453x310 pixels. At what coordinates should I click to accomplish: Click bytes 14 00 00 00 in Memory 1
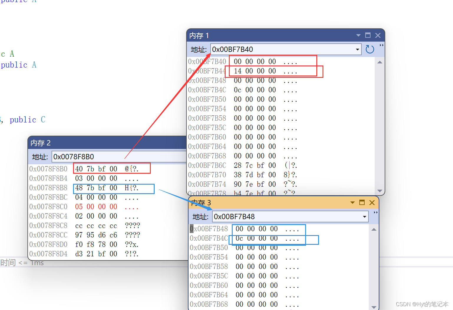click(x=255, y=71)
